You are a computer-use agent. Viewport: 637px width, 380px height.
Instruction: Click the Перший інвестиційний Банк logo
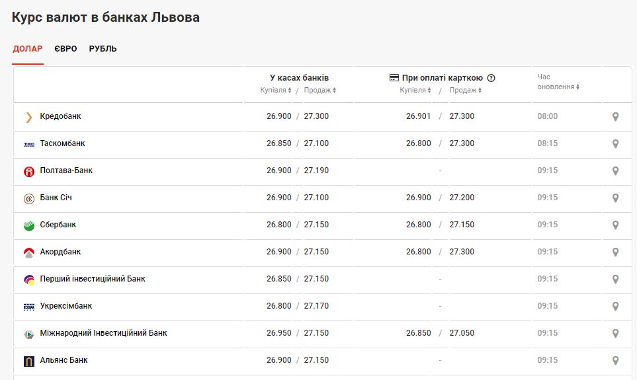[x=29, y=280]
